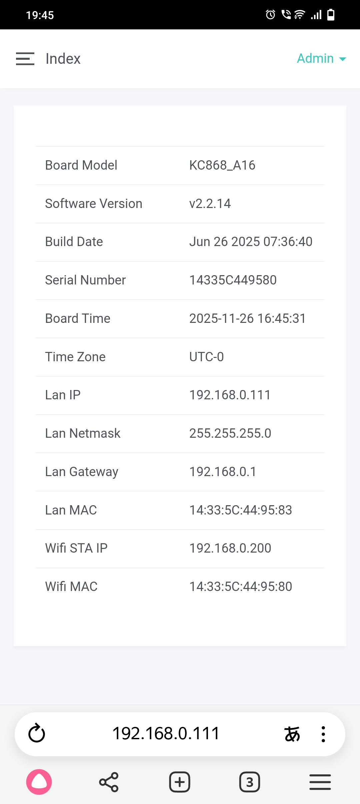Open the browser three-dot options menu
Viewport: 360px width, 804px height.
(323, 734)
